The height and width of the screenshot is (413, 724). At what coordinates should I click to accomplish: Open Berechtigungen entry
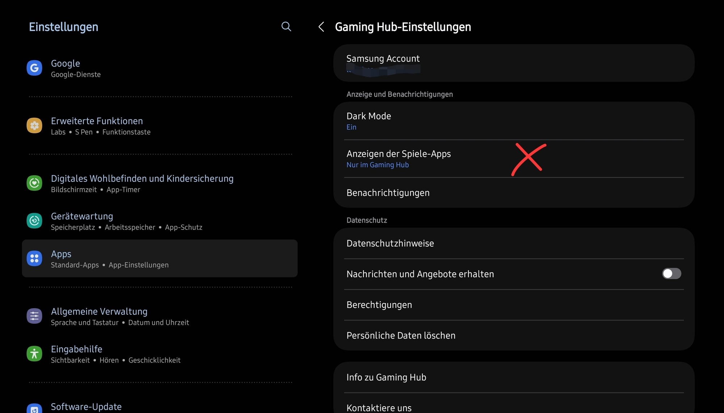[x=379, y=305]
